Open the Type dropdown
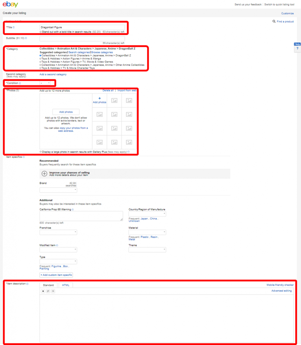Image resolution: width=301 pixels, height=345 pixels. tap(58, 261)
